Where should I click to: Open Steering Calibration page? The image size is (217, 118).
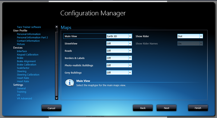click(x=28, y=74)
